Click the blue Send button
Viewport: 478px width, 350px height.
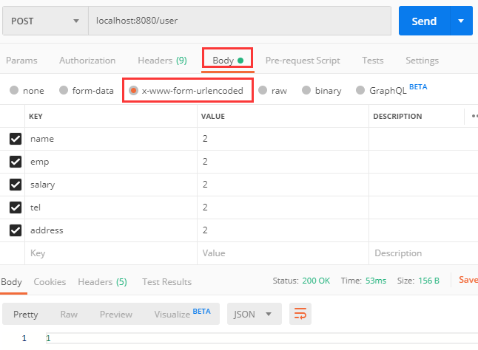point(424,21)
